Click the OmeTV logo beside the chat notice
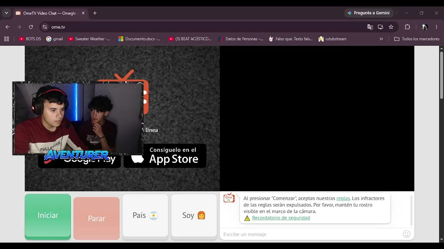Image resolution: width=444 pixels, height=249 pixels. coord(229,198)
